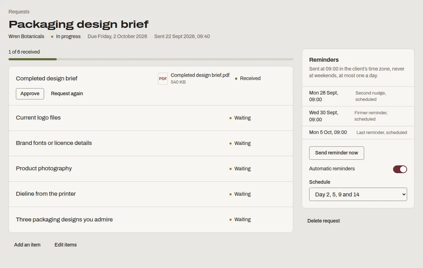
Task: Select Three packaging designs you admire
Action: pyautogui.click(x=151, y=219)
